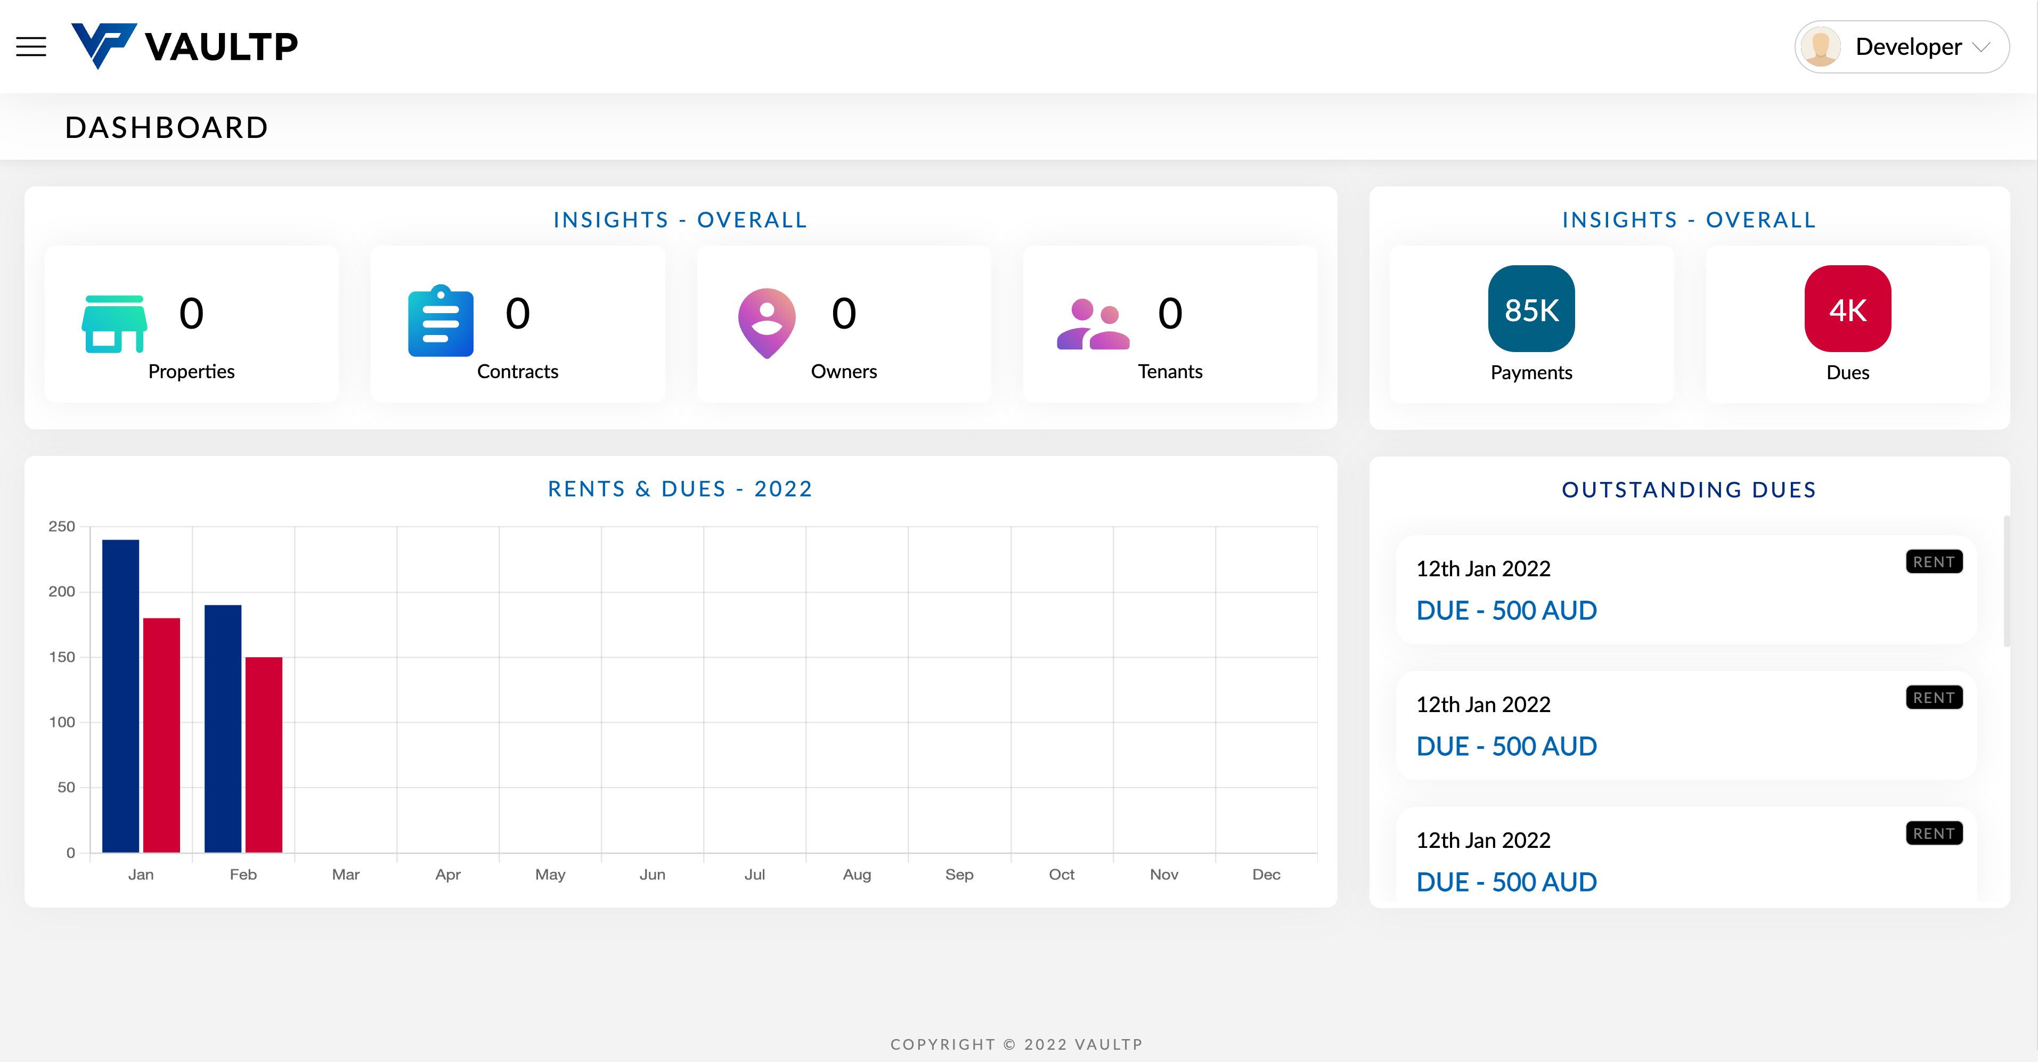Click the Contracts count value 0
Viewport: 2038px width, 1062px height.
pyautogui.click(x=517, y=313)
